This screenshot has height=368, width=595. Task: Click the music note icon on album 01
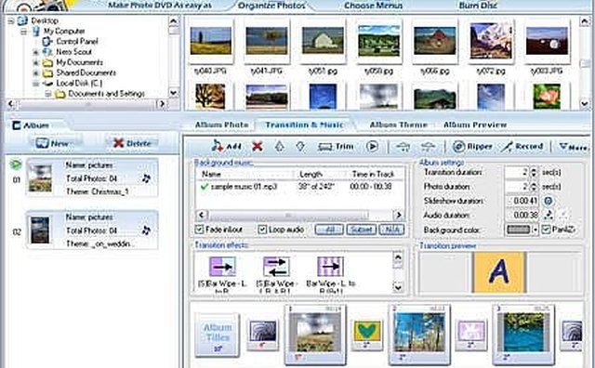click(146, 178)
